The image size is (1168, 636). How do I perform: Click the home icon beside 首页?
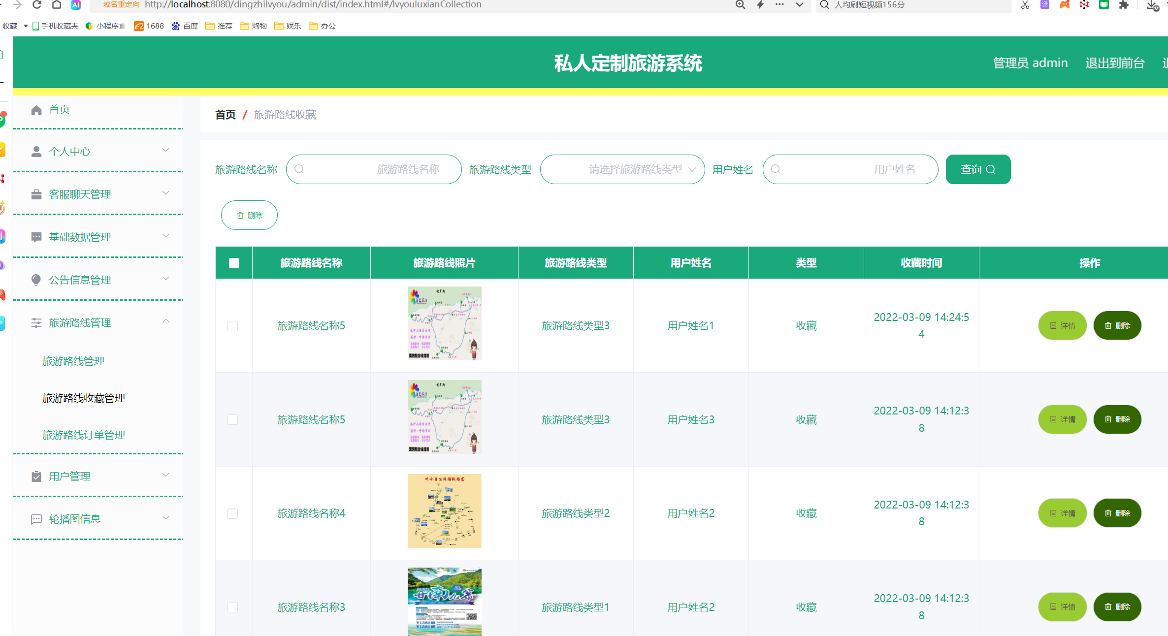coord(36,109)
